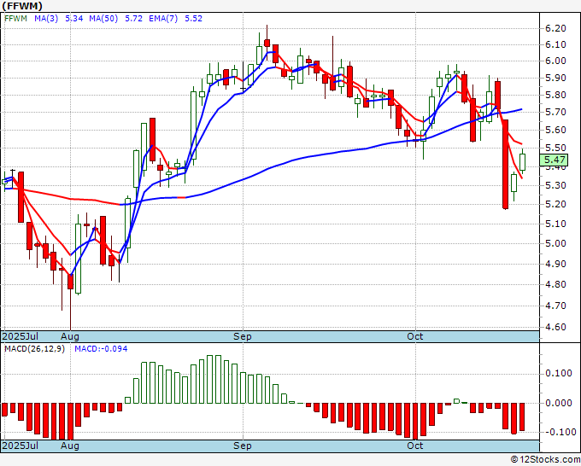Click the (FFWM) ticker title
This screenshot has height=466, width=581.
(x=22, y=6)
